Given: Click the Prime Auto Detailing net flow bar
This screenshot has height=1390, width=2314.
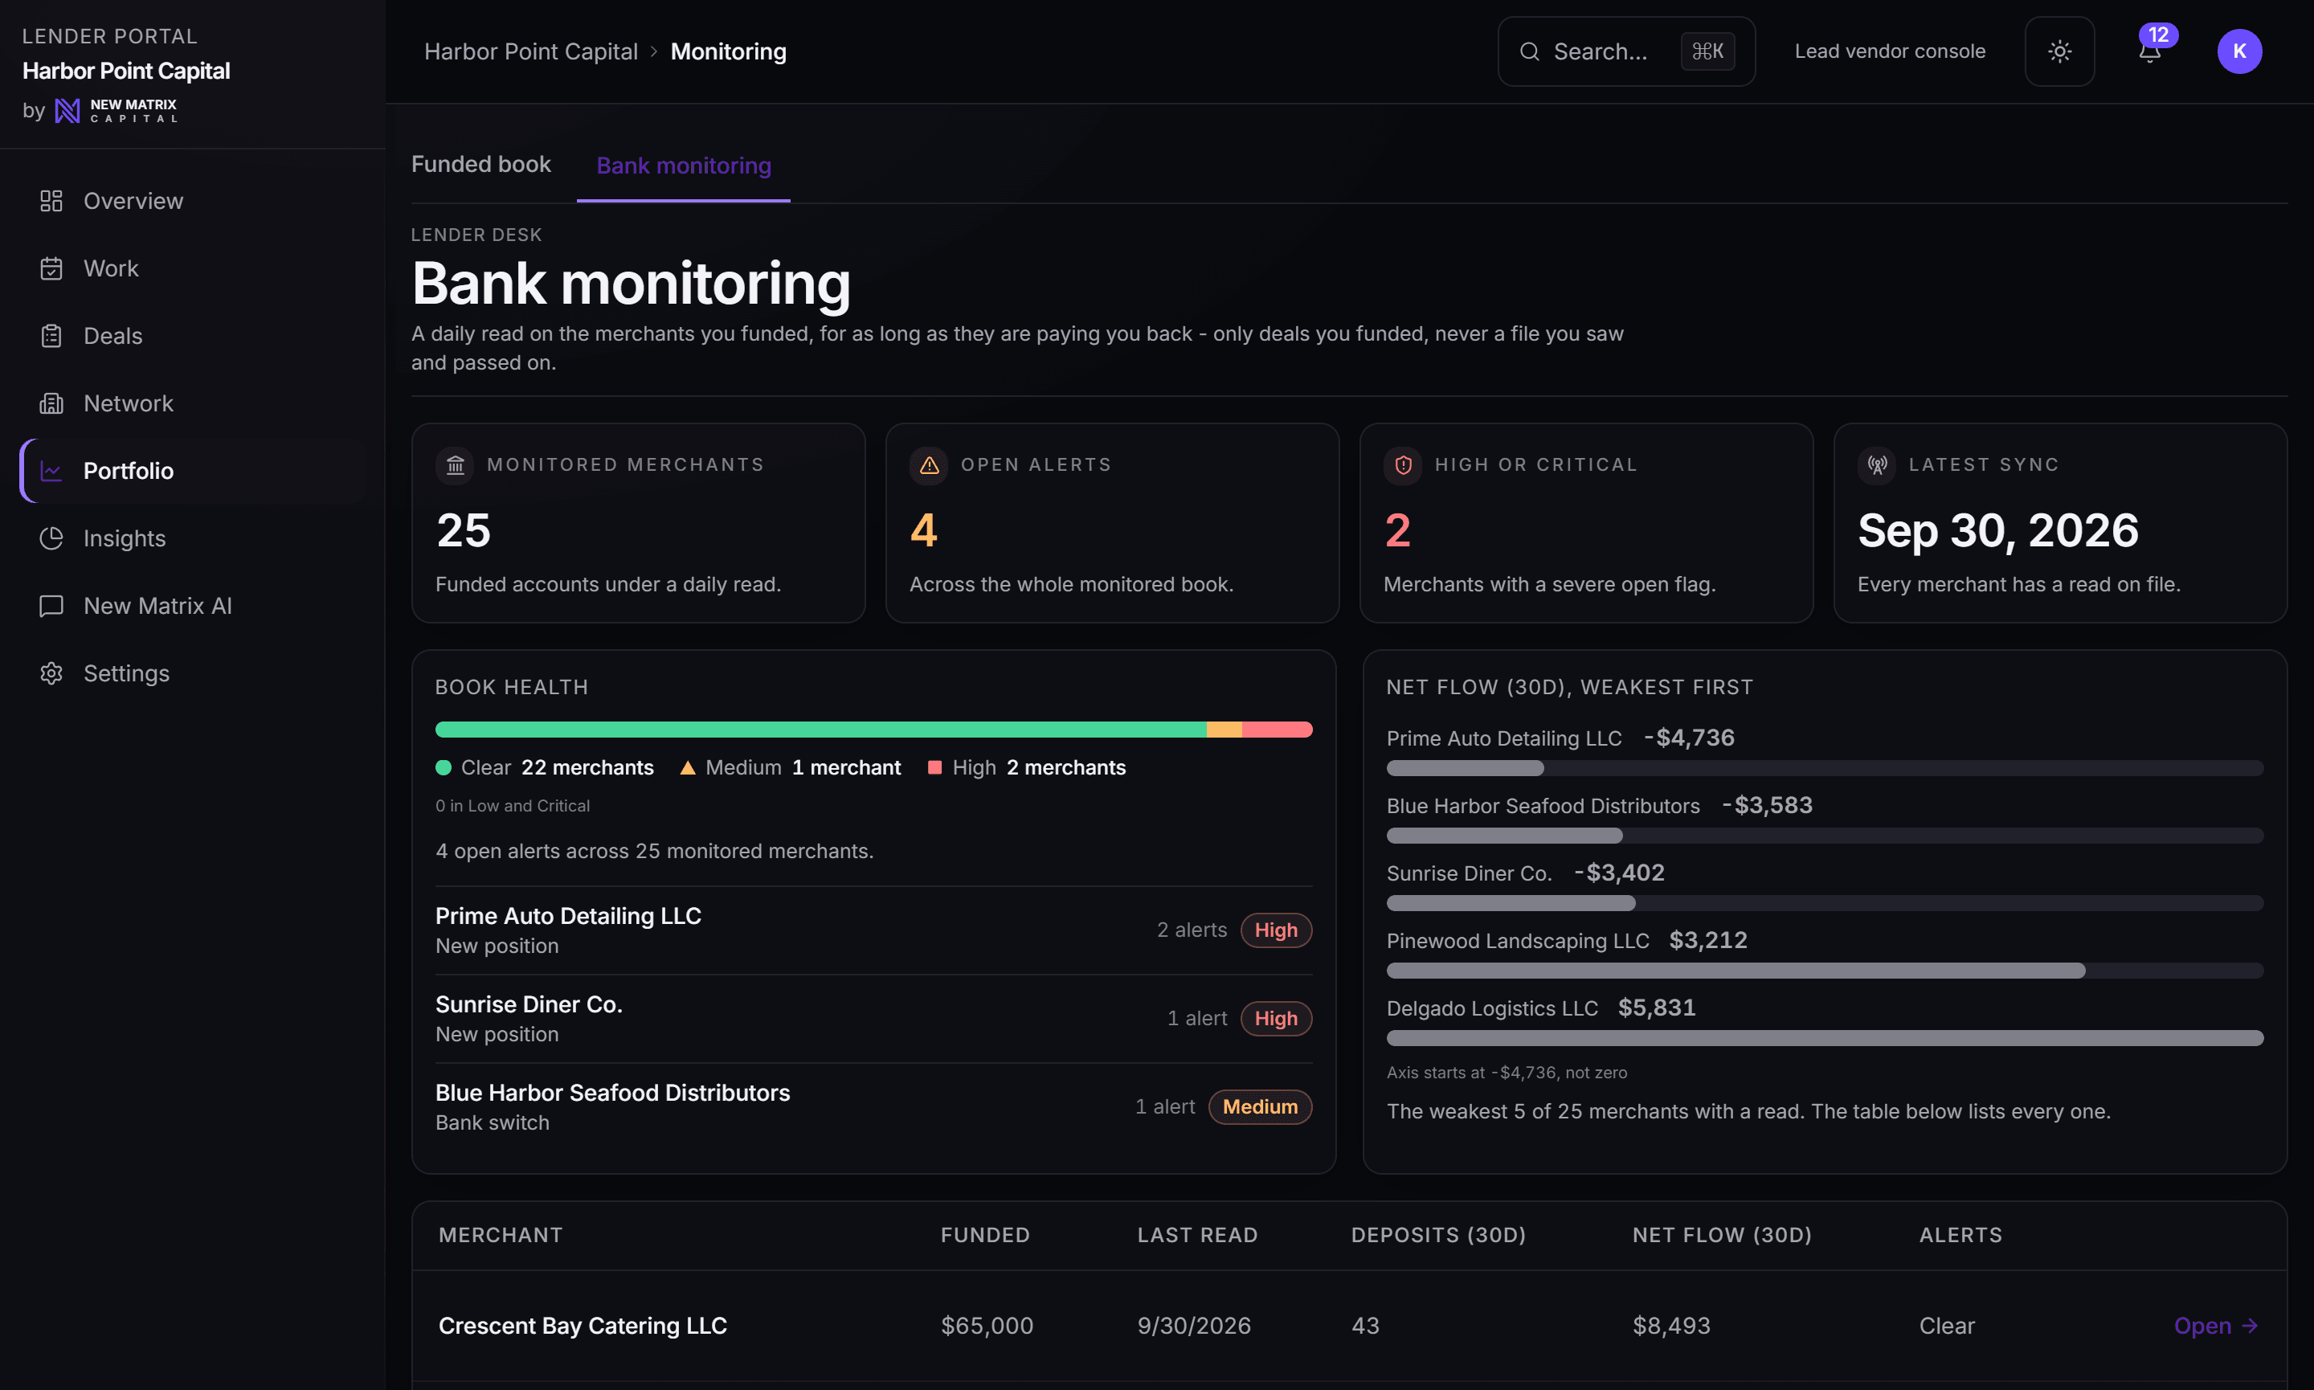Looking at the screenshot, I should pos(1824,768).
